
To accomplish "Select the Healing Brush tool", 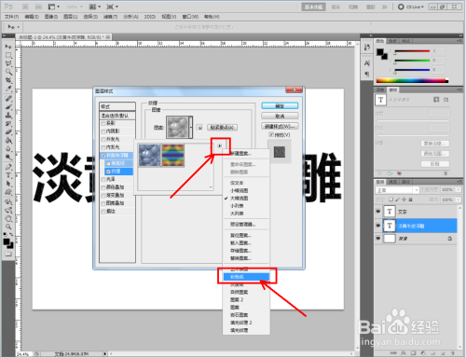I will pos(8,99).
